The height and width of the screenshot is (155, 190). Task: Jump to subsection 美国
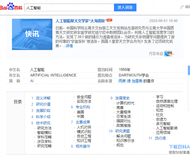tap(80, 112)
